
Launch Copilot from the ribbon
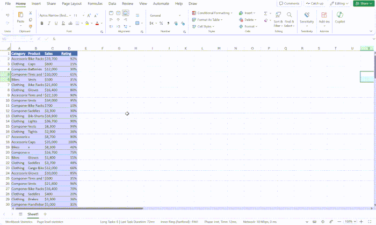click(340, 18)
